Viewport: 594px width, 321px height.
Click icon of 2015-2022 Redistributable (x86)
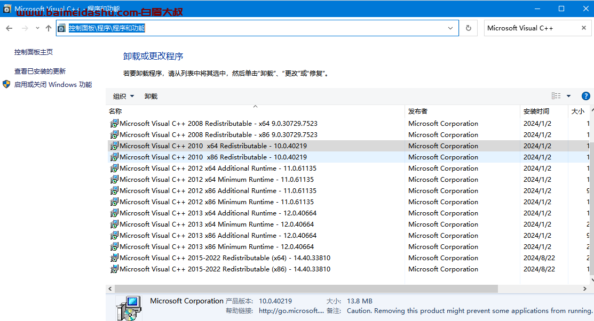coord(114,269)
